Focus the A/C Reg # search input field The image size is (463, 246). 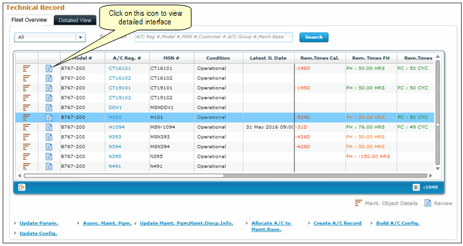tap(214, 37)
